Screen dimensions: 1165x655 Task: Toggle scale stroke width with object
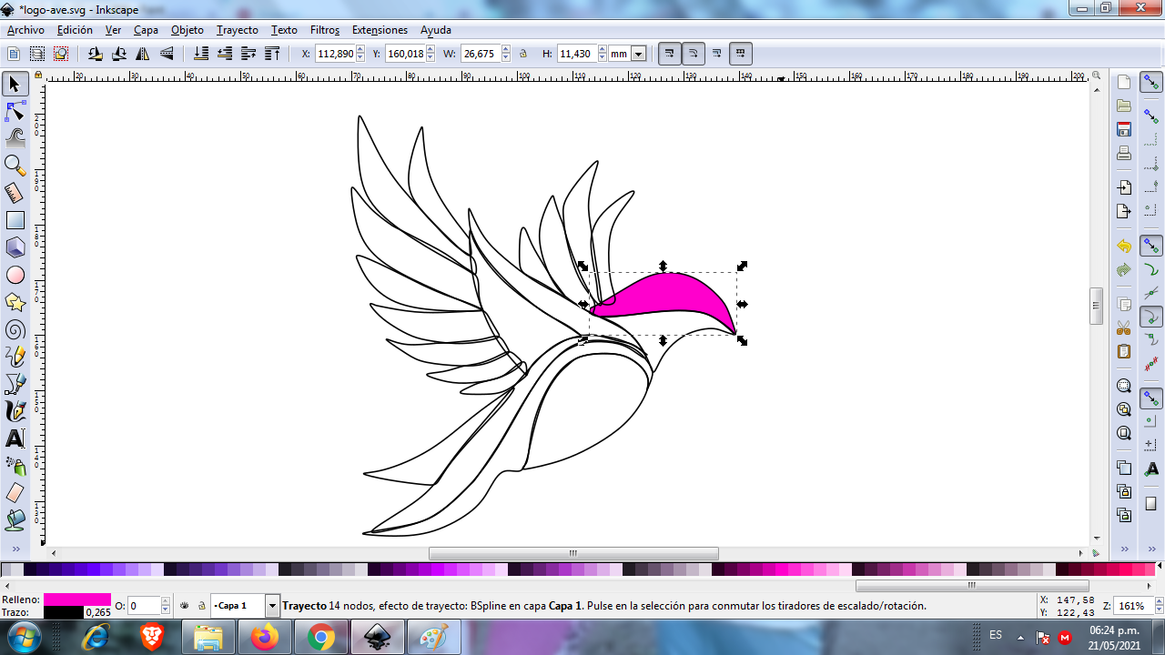(670, 54)
